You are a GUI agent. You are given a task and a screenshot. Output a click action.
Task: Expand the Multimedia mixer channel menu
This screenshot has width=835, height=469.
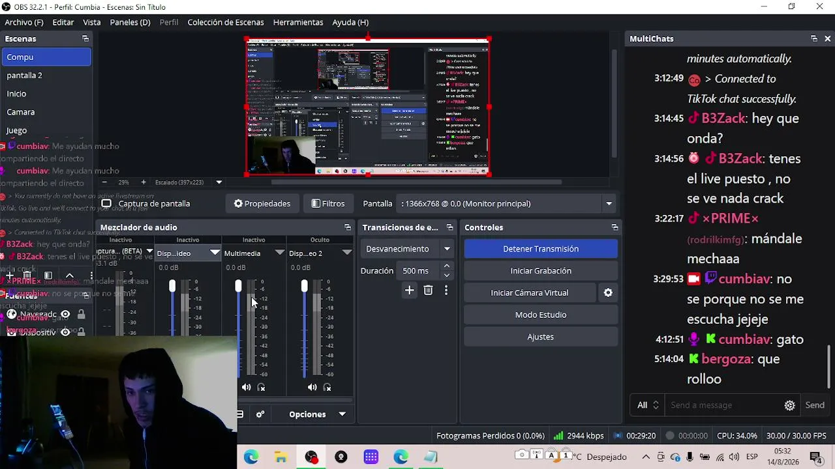tap(280, 253)
